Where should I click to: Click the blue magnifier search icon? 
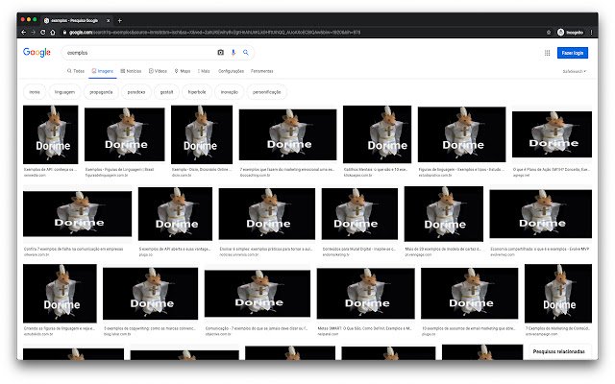246,53
